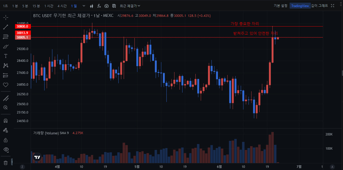Select the crosshair cursor tool
Image resolution: width=343 pixels, height=170 pixels.
point(6,18)
